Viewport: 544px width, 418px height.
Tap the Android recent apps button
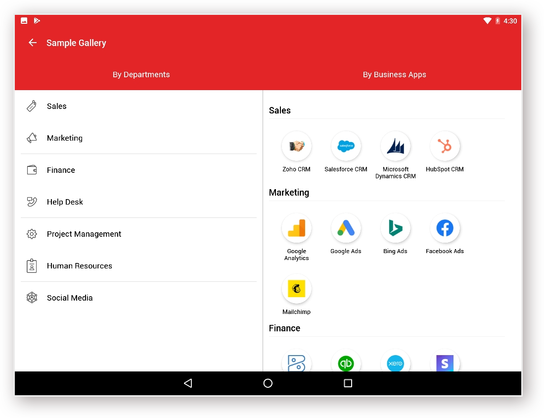click(348, 383)
